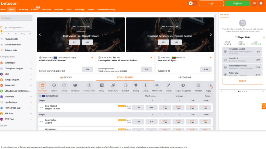This screenshot has width=266, height=149.
Task: Click the upcoming events time slider handle
Action: pos(2,31)
